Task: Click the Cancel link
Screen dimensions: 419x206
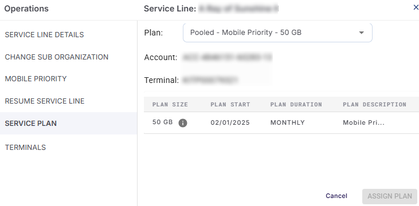Action: pos(336,196)
